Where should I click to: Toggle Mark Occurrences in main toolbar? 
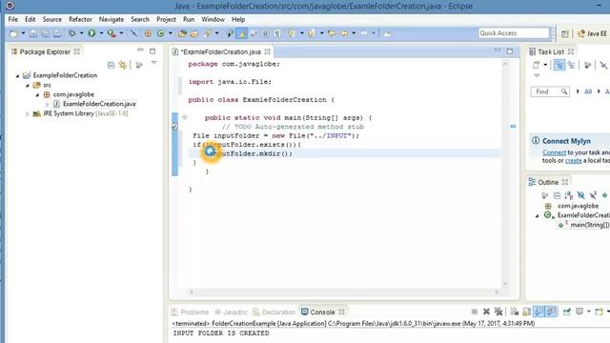coord(241,34)
